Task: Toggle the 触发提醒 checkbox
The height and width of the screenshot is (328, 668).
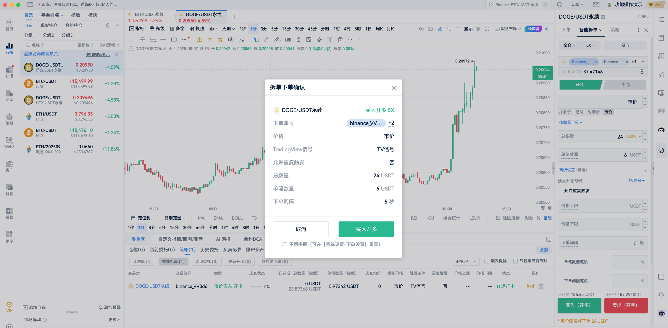Action: point(487,261)
